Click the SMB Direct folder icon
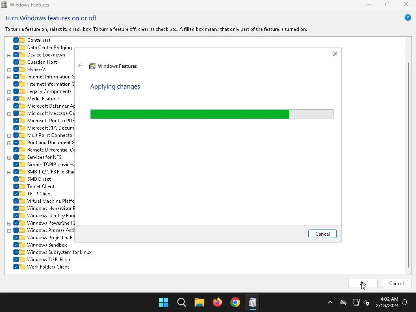The width and height of the screenshot is (416, 312). (x=22, y=179)
